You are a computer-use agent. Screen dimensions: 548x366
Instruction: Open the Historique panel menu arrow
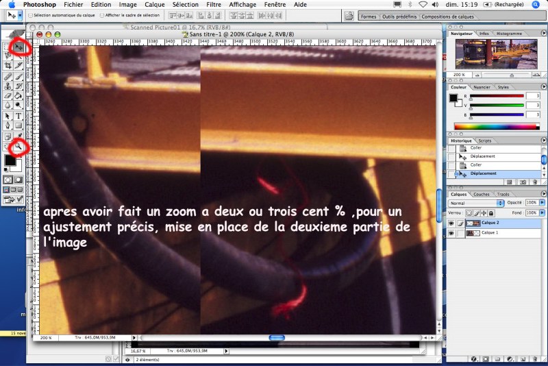click(x=543, y=141)
